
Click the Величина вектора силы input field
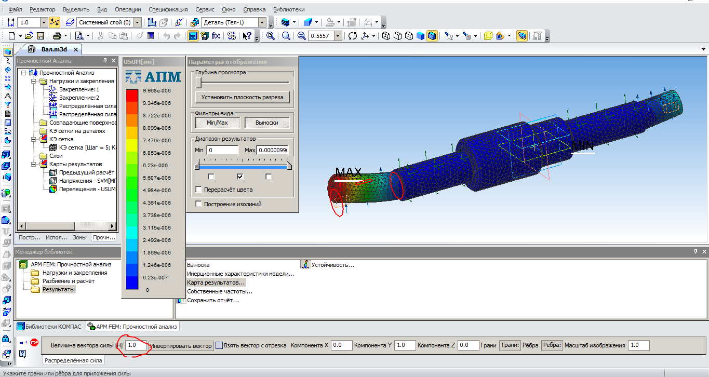136,345
